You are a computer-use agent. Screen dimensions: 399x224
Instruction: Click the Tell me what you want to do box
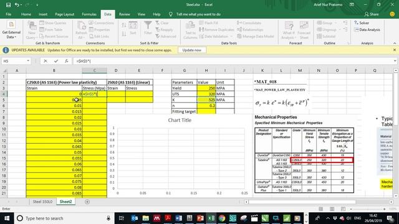coord(198,14)
